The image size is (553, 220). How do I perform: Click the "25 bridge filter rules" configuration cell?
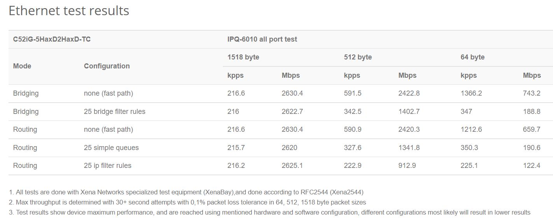(115, 112)
